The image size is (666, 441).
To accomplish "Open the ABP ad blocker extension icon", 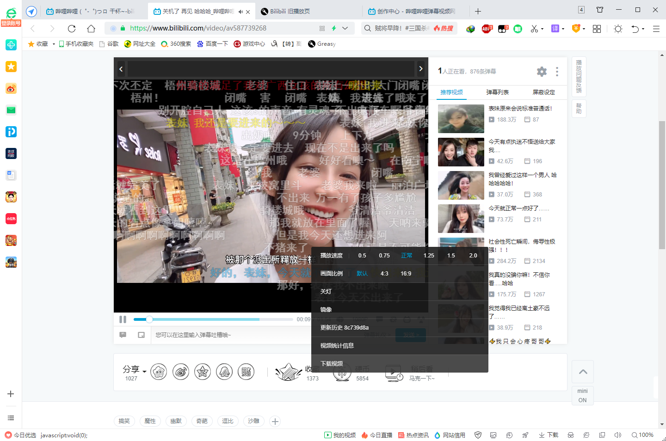I will click(487, 29).
